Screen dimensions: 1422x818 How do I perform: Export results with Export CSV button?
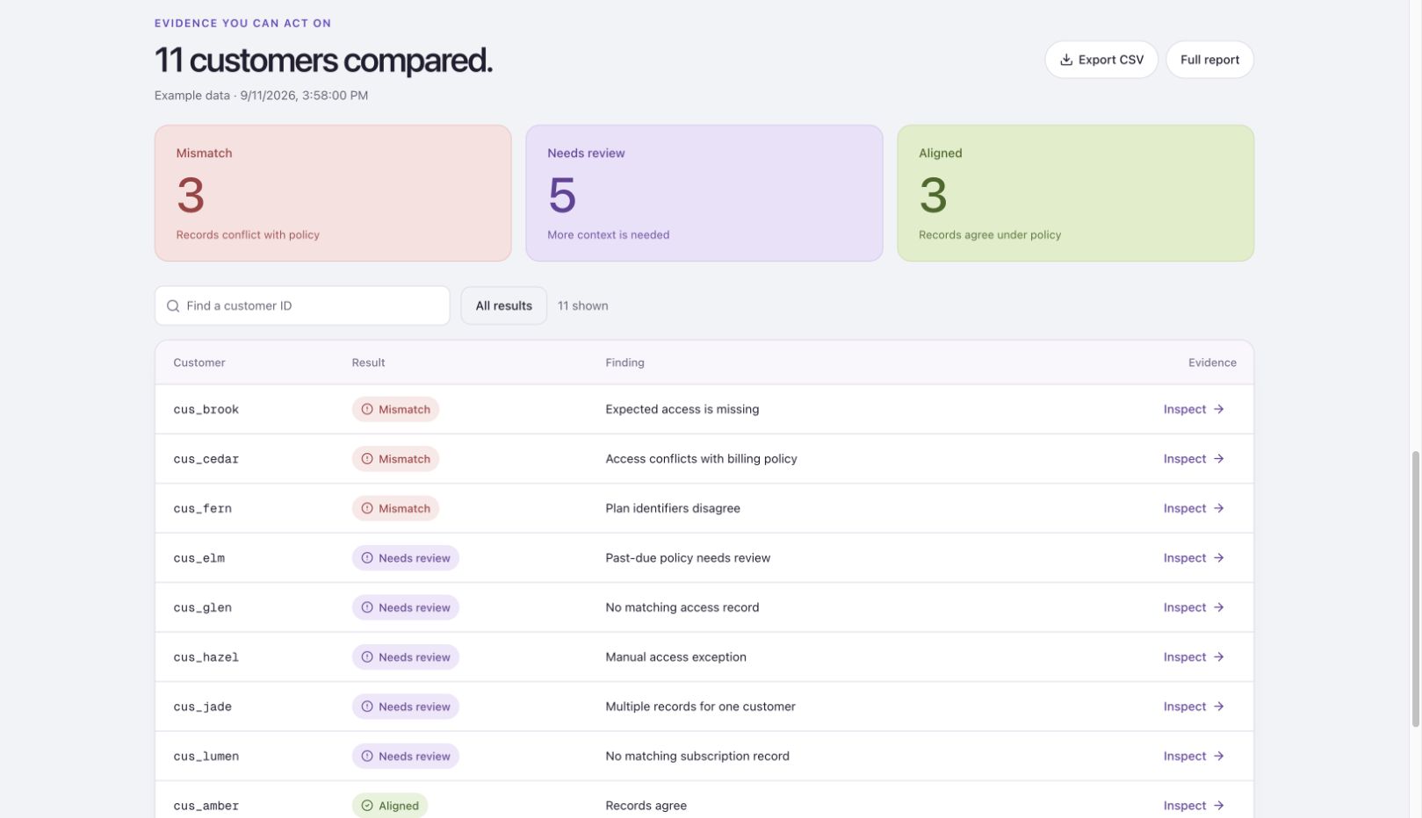tap(1101, 60)
